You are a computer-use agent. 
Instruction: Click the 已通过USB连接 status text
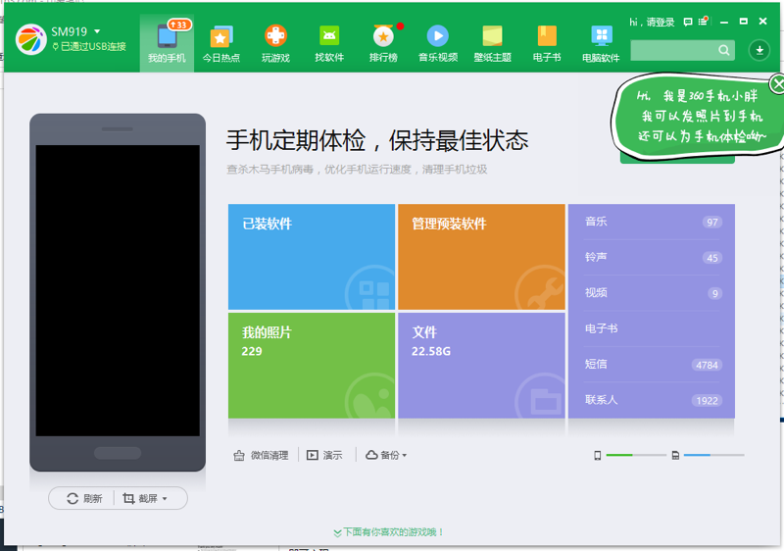93,46
